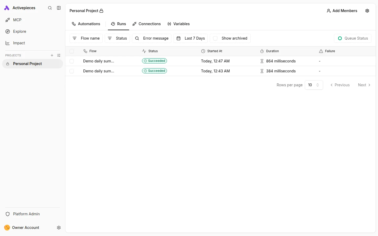Switch to the Connections tab
378x236 pixels.
click(x=146, y=24)
